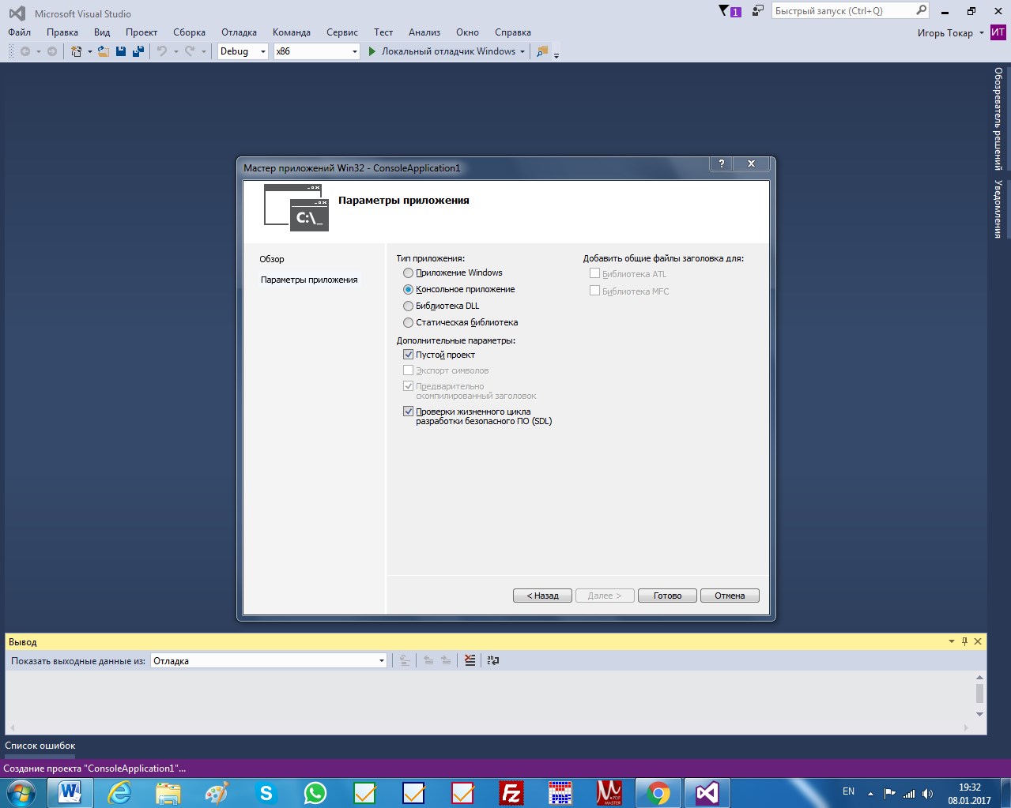This screenshot has width=1011, height=808.
Task: Open the Игорь Токар account dropdown
Action: tap(951, 32)
